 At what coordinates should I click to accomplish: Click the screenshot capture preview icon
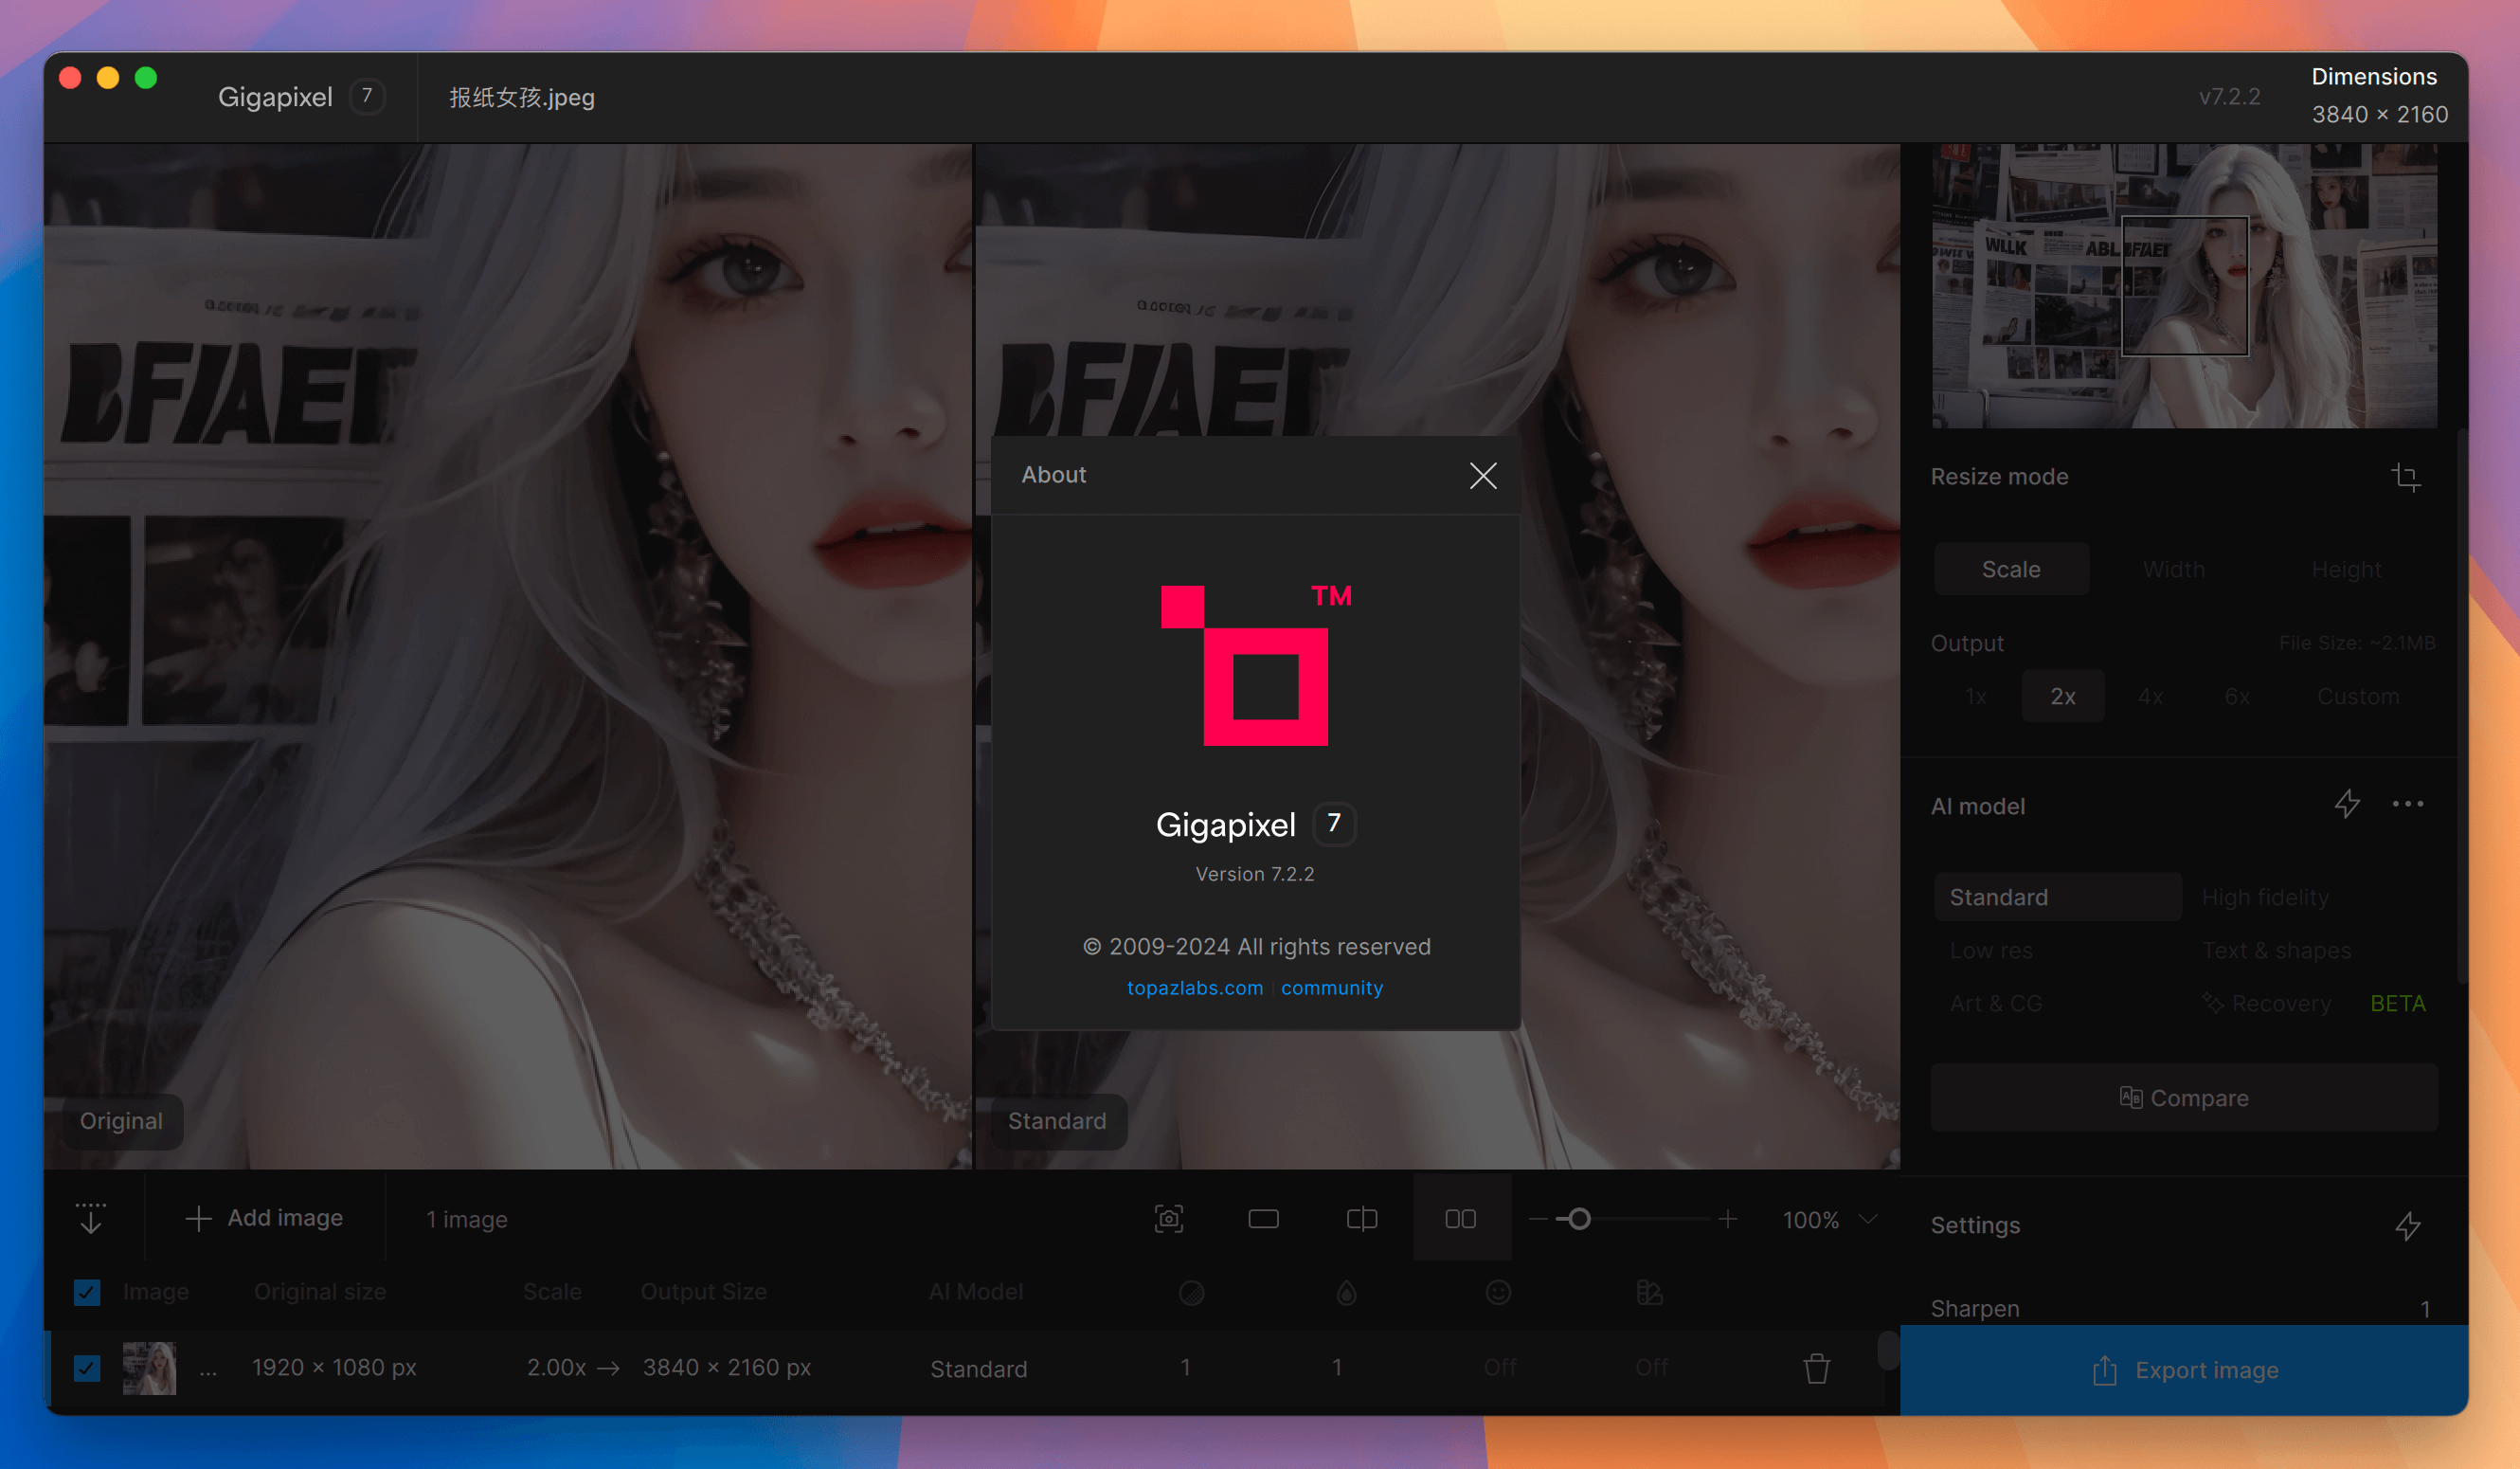point(1169,1219)
